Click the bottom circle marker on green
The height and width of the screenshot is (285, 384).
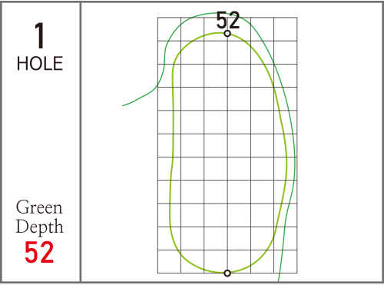tap(227, 273)
